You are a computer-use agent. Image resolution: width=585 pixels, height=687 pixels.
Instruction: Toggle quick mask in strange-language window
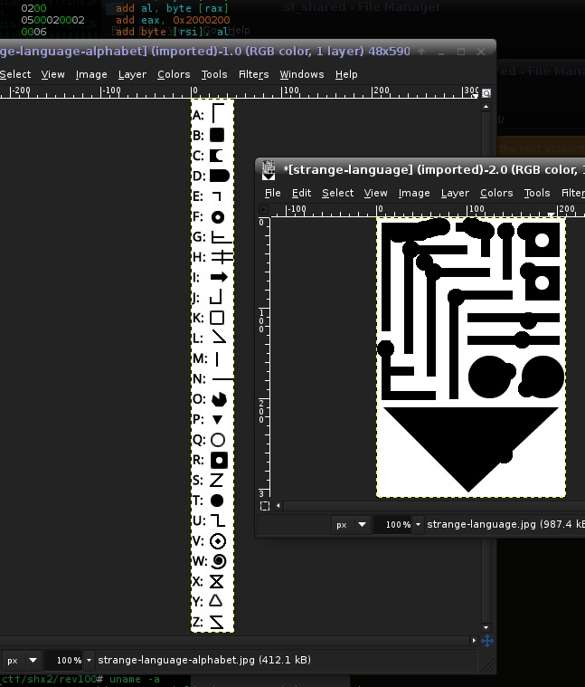(x=264, y=506)
